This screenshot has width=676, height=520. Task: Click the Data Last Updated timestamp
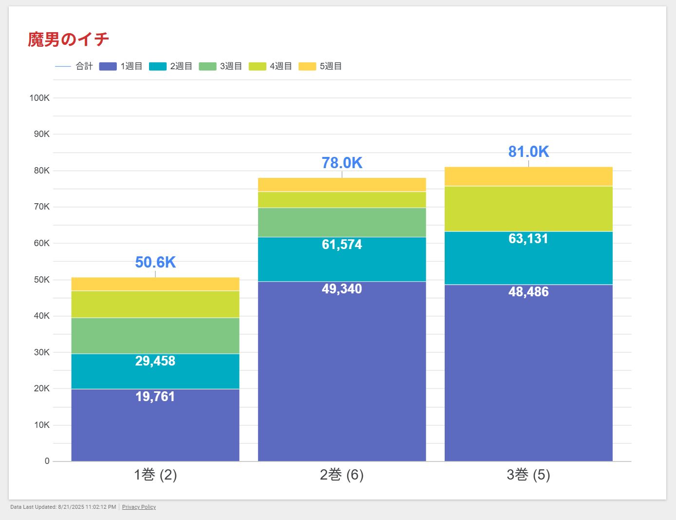coord(63,507)
